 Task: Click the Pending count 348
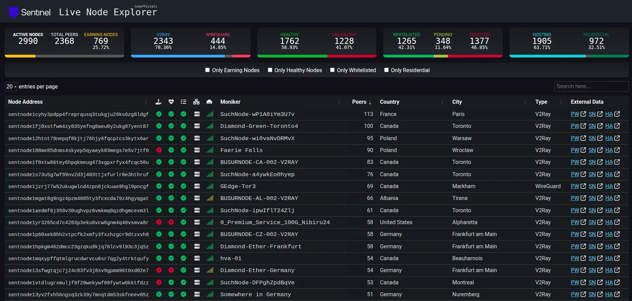[x=443, y=41]
